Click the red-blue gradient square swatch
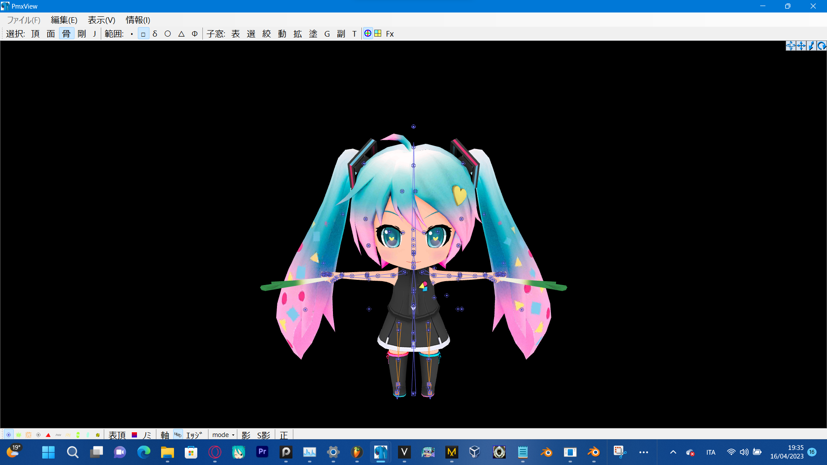The height and width of the screenshot is (465, 827). click(x=134, y=435)
